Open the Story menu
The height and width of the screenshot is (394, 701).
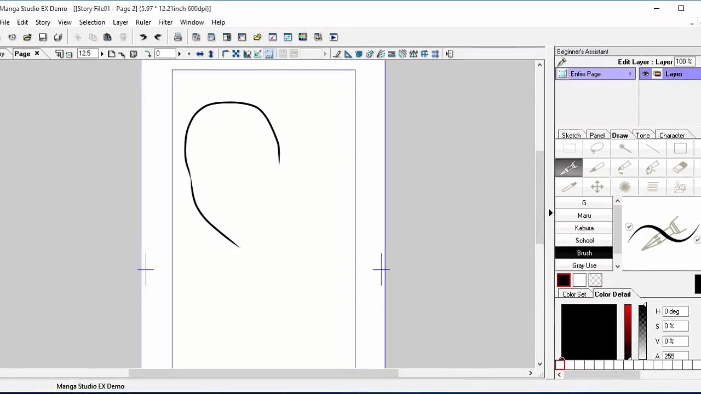43,22
